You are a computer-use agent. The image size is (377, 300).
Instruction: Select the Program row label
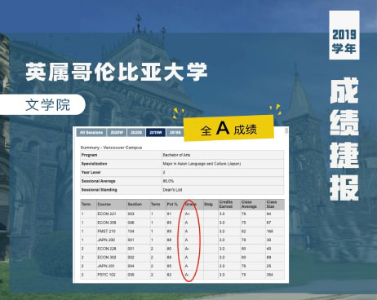(89, 155)
